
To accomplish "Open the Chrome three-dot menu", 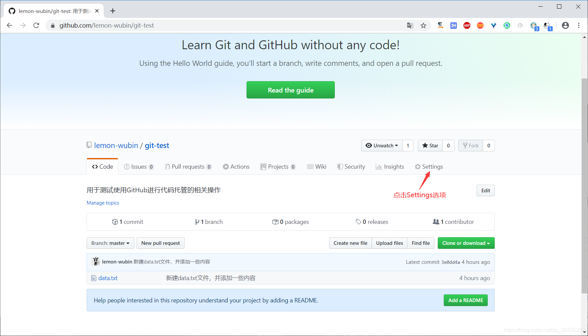I will (x=579, y=25).
